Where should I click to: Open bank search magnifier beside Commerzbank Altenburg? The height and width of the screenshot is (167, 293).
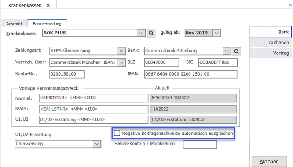tap(237, 51)
